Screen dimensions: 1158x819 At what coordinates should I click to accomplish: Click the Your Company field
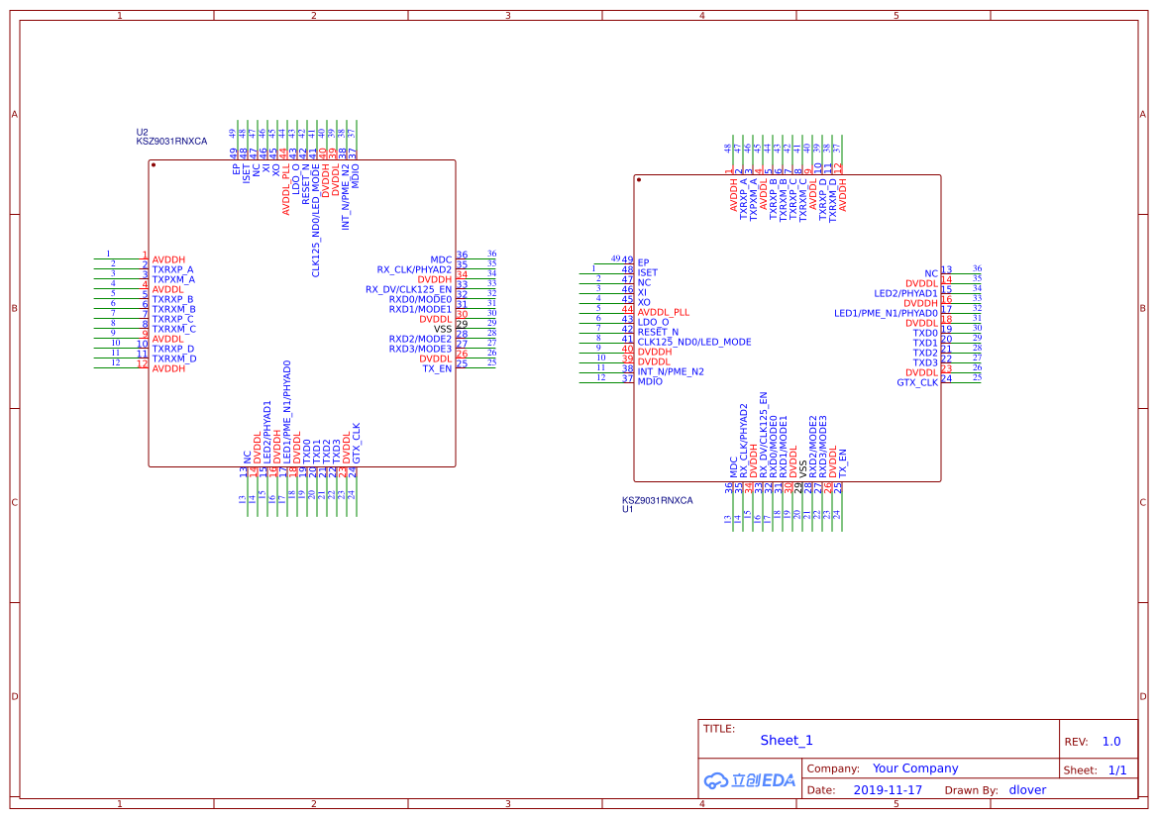pyautogui.click(x=915, y=768)
